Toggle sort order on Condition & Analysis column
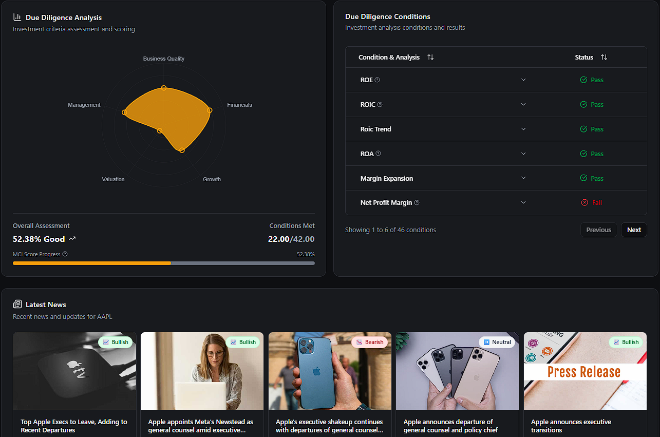 coord(430,57)
